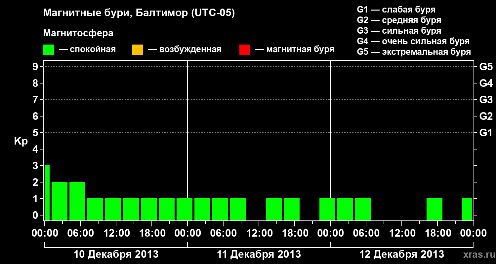Click the 'Kp' axis label
The image size is (496, 264).
pyautogui.click(x=21, y=141)
